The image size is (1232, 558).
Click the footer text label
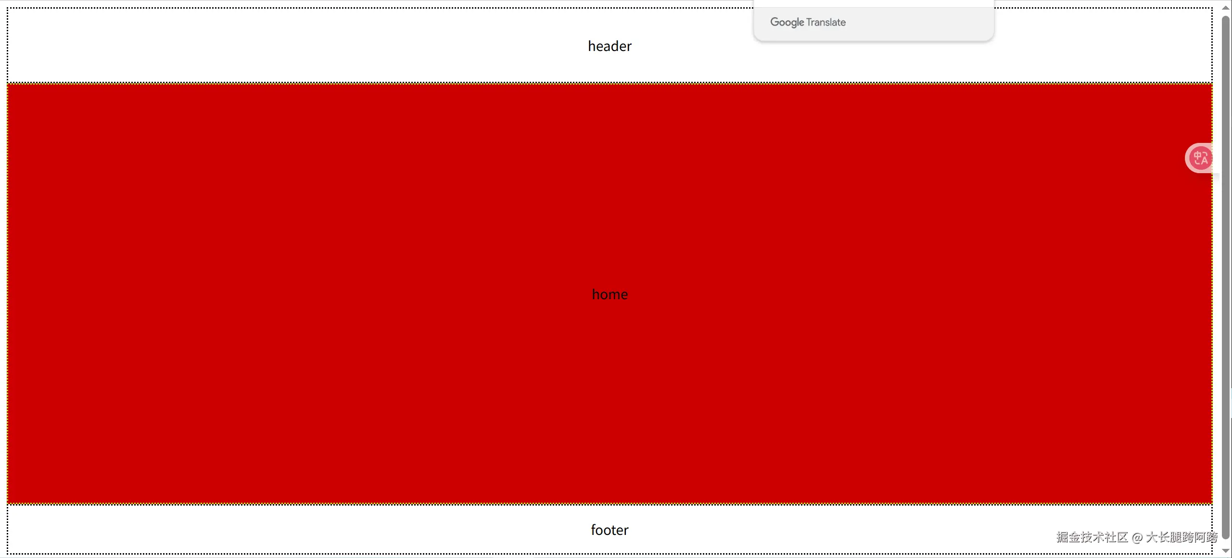click(610, 530)
